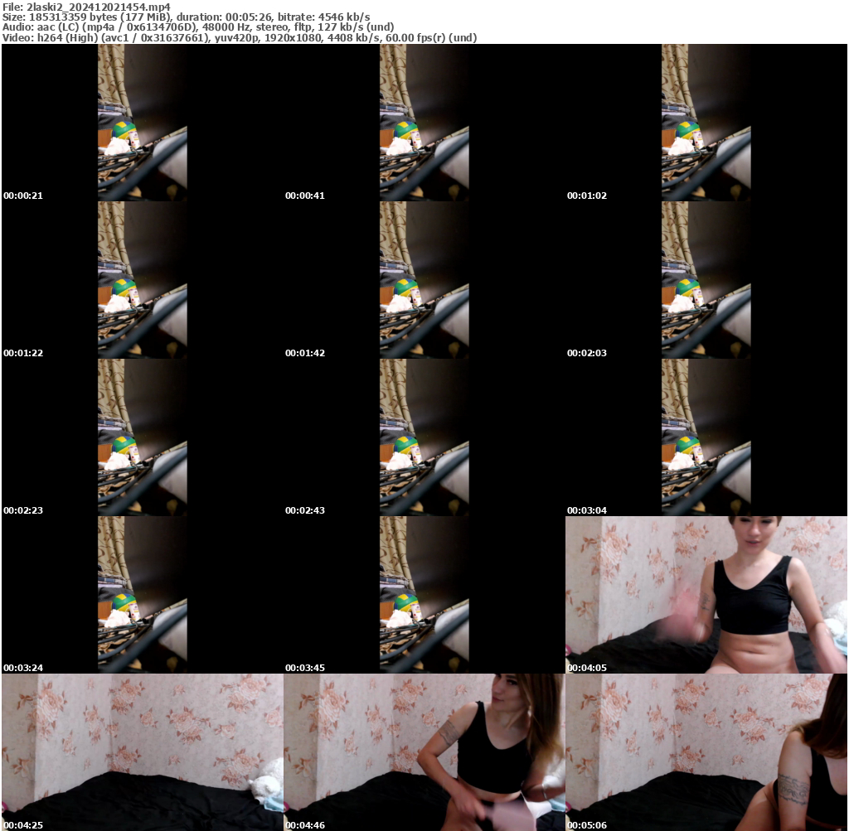The width and height of the screenshot is (849, 831).
Task: Open the 00:02:23 preview image
Action: click(x=141, y=435)
